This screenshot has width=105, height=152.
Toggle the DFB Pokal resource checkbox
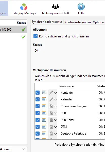[x=38, y=120]
